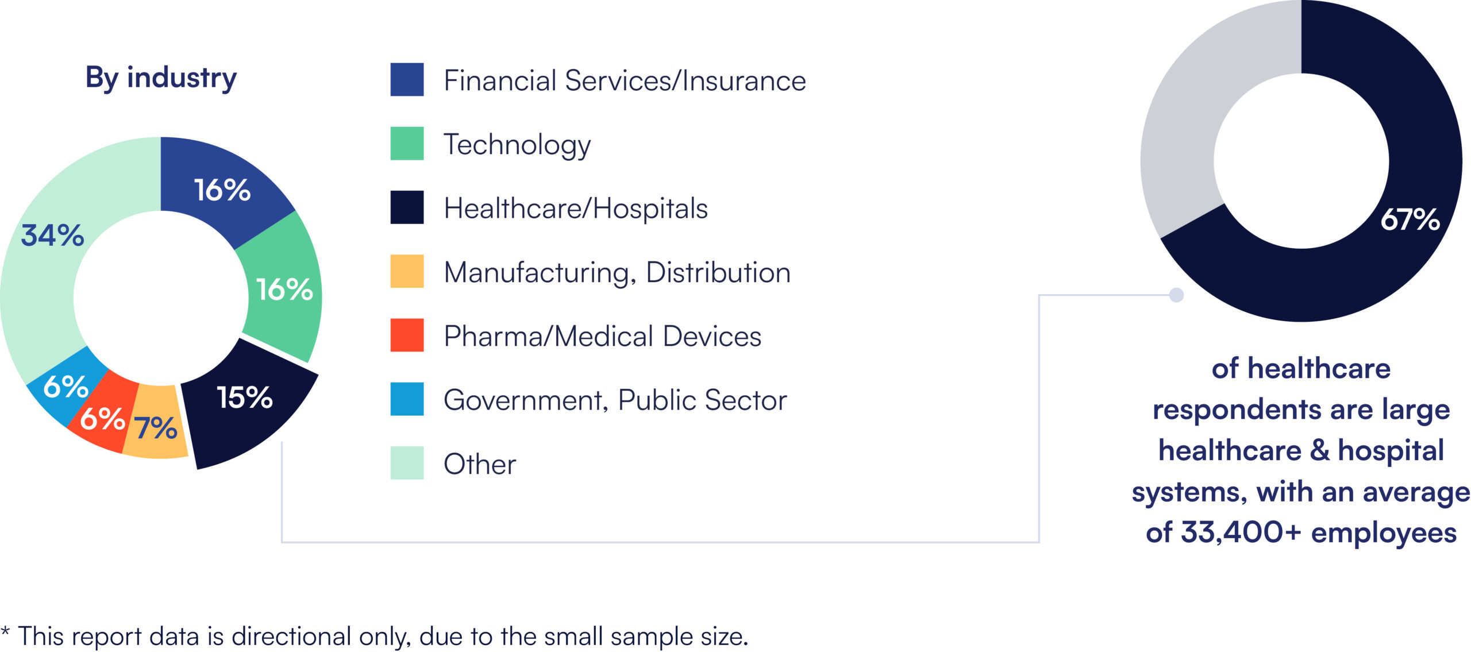Click the Healthcare/Hospitals legend dark square
1471x652 pixels.
click(x=407, y=207)
